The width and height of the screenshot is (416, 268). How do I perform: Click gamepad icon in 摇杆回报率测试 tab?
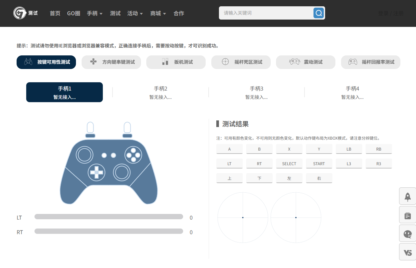pos(353,62)
